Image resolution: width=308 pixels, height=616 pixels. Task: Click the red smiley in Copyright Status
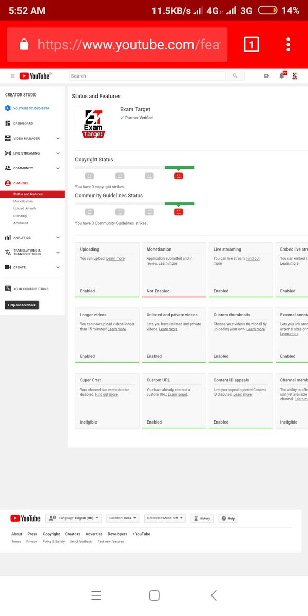[179, 176]
